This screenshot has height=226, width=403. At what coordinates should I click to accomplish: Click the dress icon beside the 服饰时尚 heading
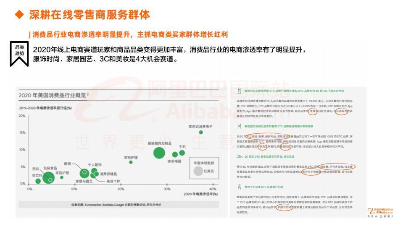pyautogui.click(x=239, y=91)
